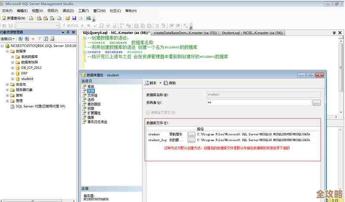The width and height of the screenshot is (345, 202).
Task: Expand the ERP database node
Action: [x=13, y=73]
